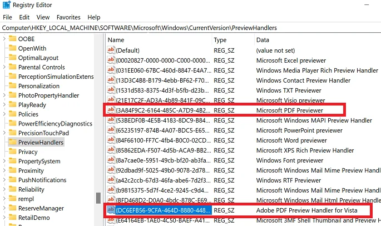Select the Parental Controls tree key

tap(42, 67)
